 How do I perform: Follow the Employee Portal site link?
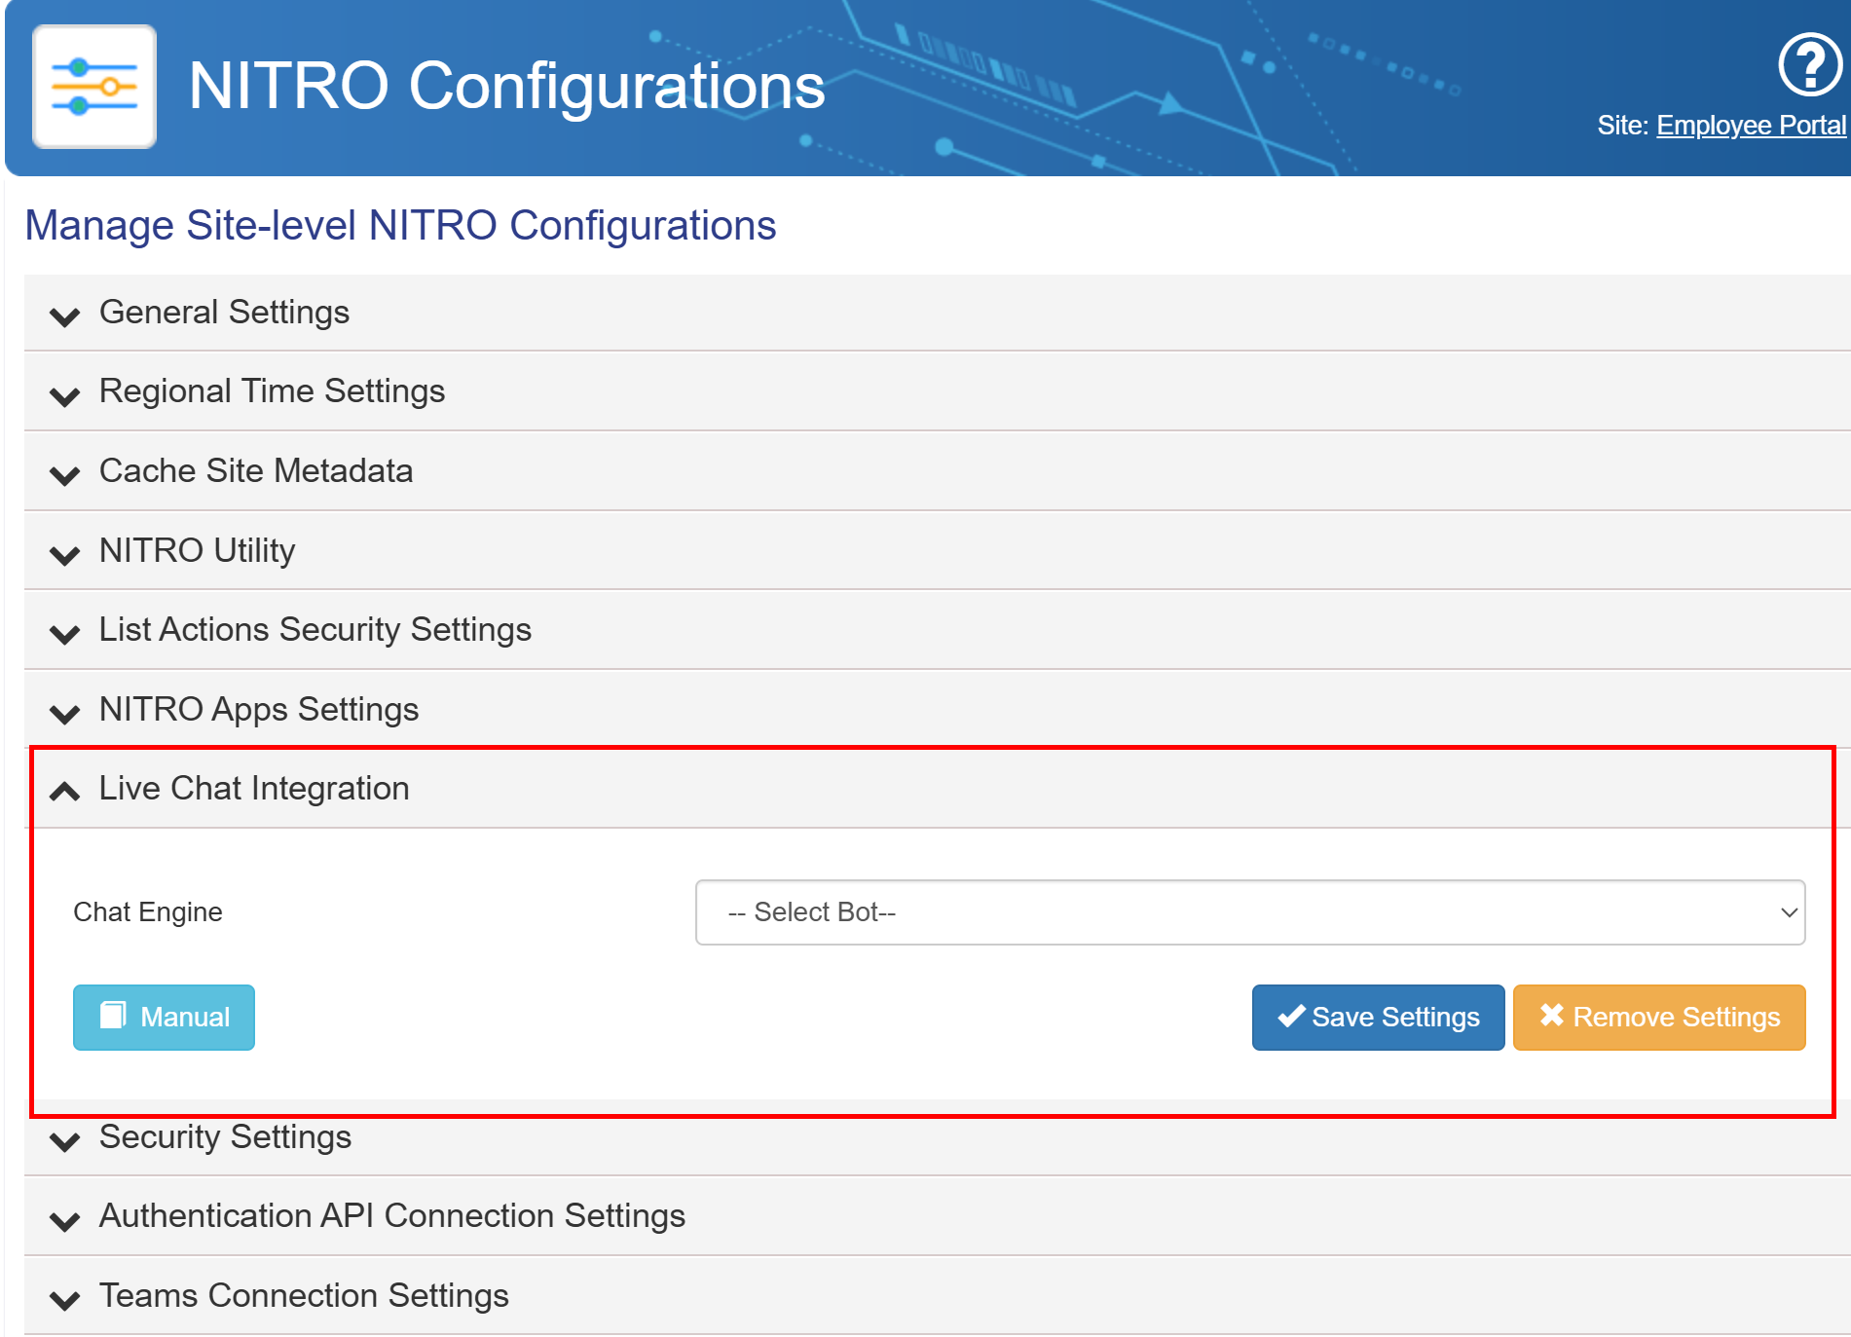(x=1750, y=126)
